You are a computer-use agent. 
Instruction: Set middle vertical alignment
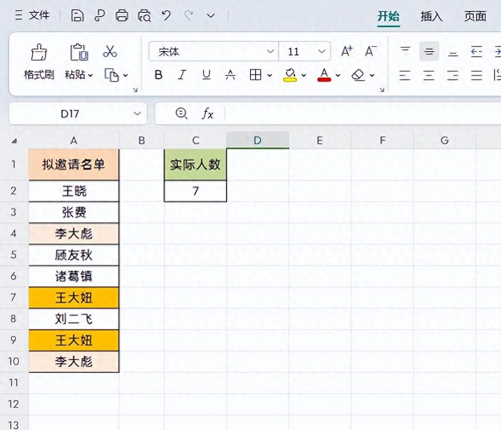tap(429, 51)
